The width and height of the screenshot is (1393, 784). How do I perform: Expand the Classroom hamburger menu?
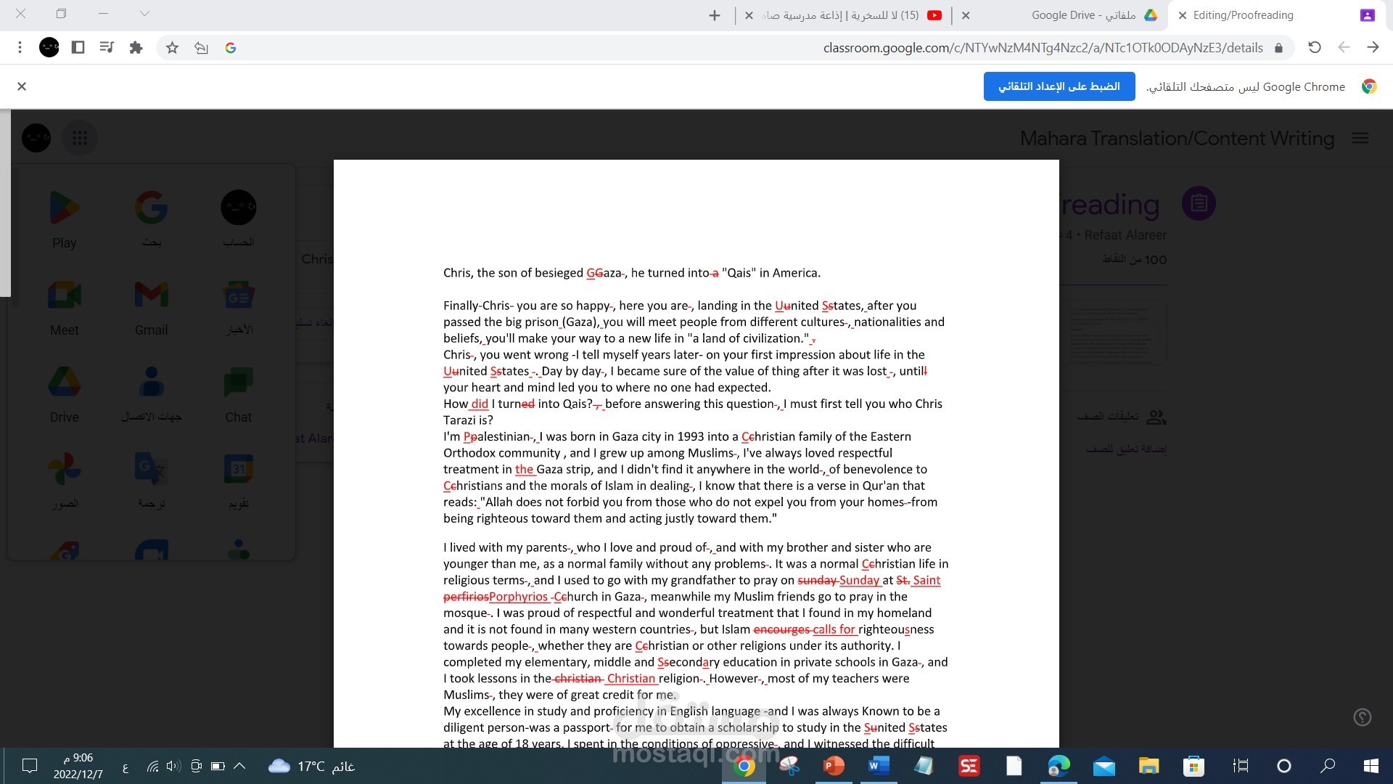1360,138
